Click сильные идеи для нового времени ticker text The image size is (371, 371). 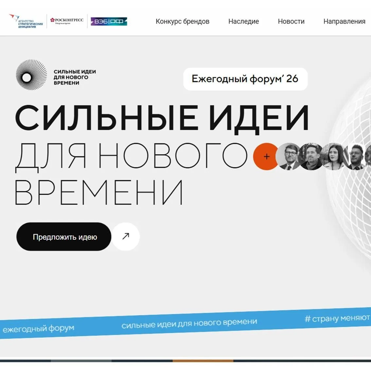click(189, 323)
